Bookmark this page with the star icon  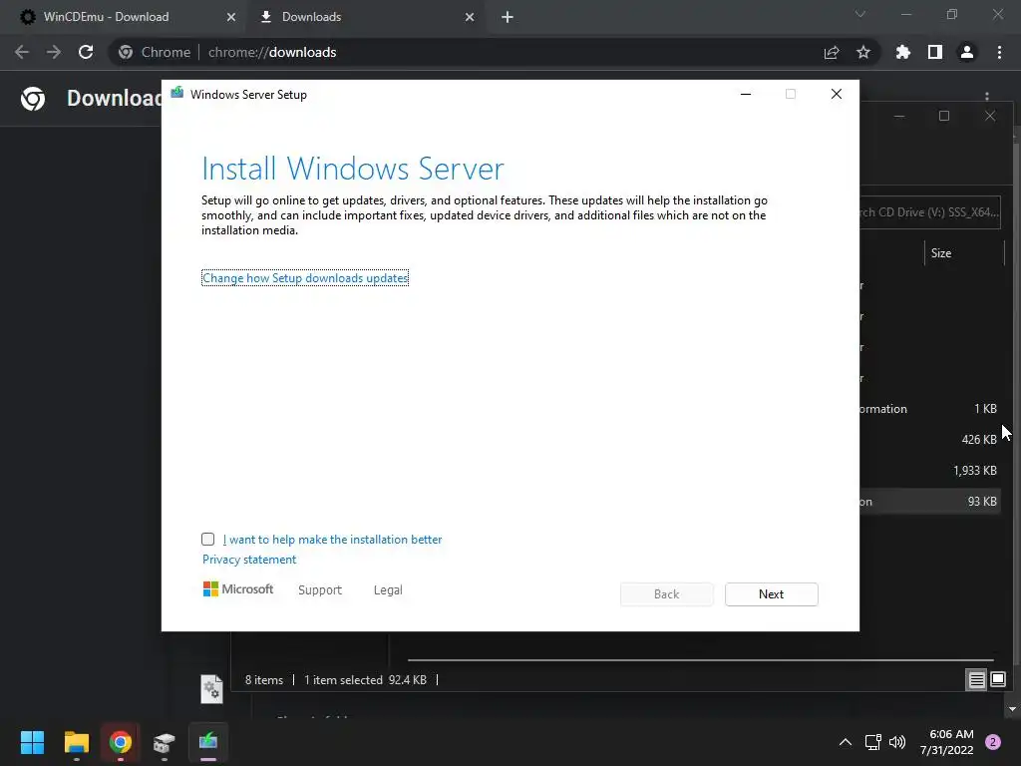click(x=863, y=52)
